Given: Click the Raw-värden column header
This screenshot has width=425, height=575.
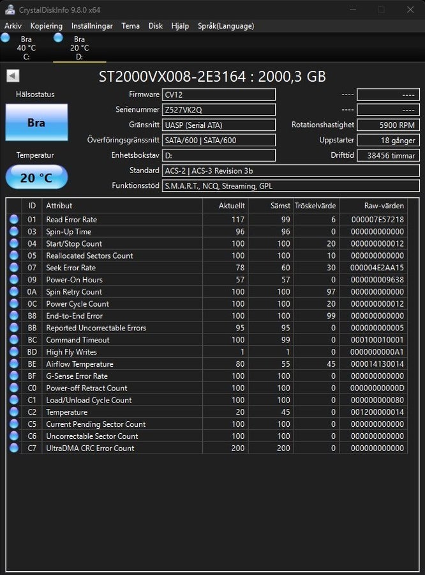Looking at the screenshot, I should (373, 206).
